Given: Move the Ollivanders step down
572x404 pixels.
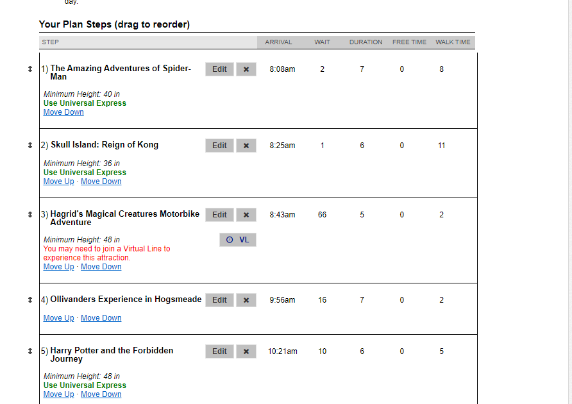Looking at the screenshot, I should 101,318.
